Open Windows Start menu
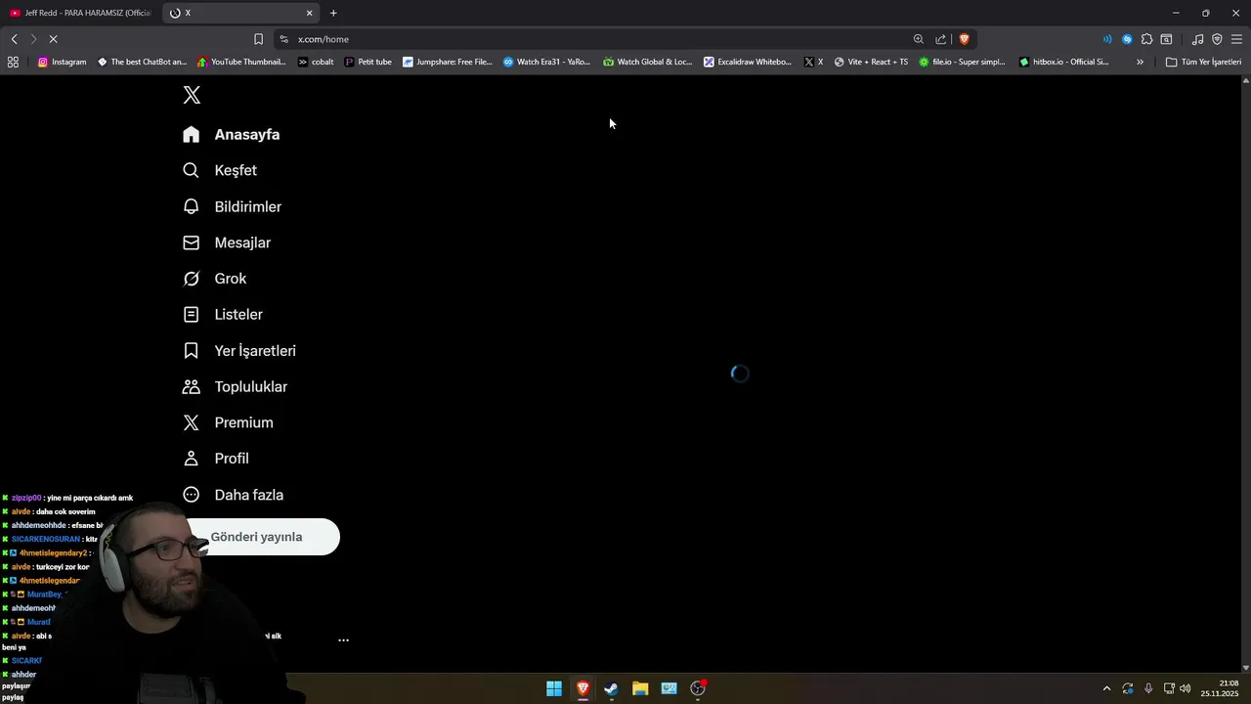The height and width of the screenshot is (704, 1251). (554, 688)
